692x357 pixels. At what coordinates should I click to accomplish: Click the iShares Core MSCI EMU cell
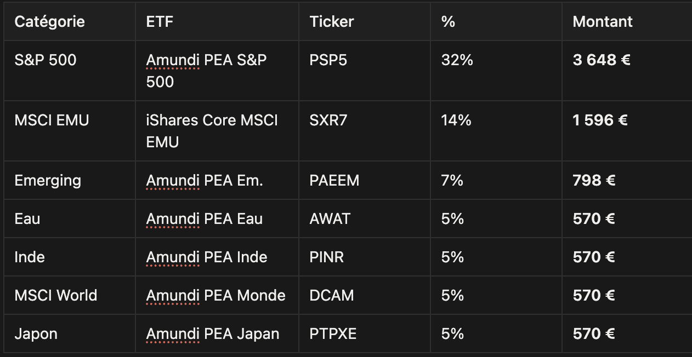click(x=212, y=131)
